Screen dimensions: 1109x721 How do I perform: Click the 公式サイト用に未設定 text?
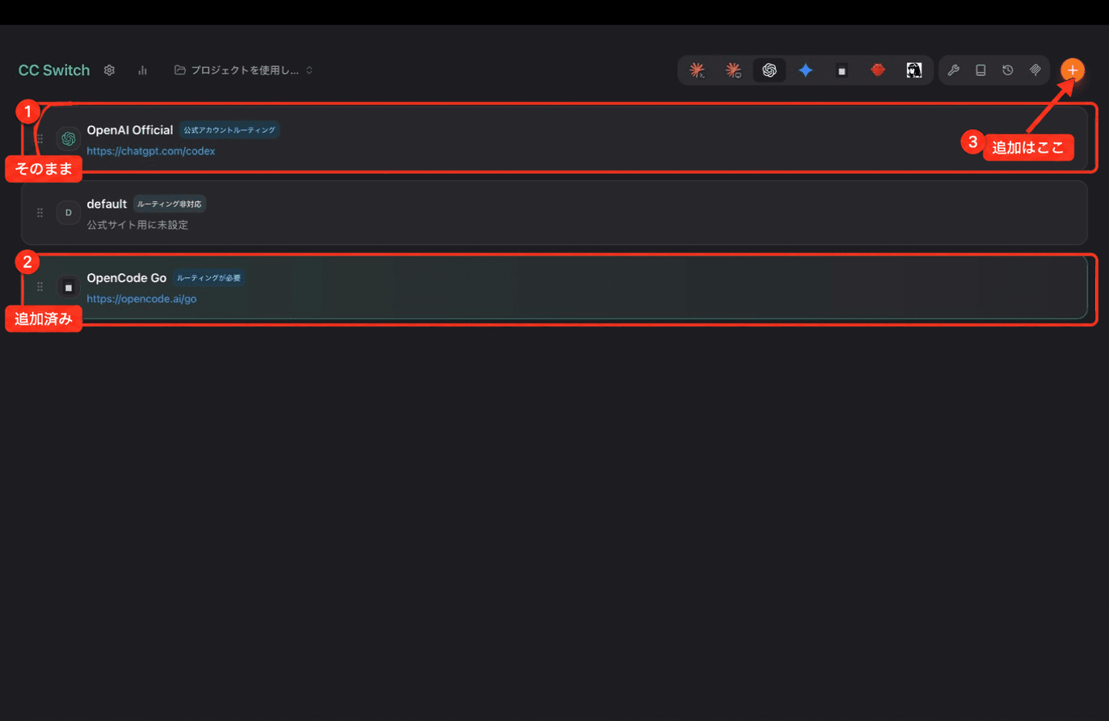(x=137, y=225)
